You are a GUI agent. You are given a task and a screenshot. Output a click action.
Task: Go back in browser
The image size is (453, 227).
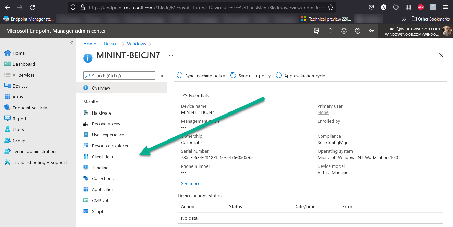[8, 7]
